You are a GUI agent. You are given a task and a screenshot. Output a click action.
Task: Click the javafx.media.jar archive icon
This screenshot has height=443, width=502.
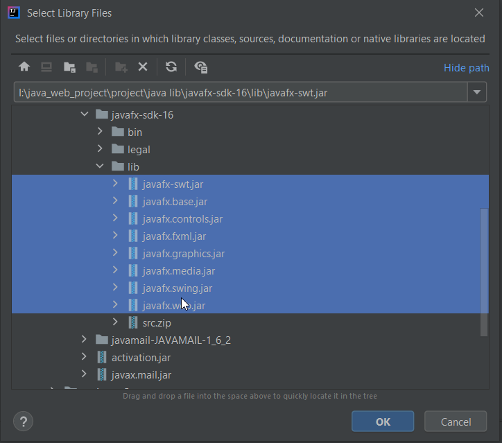[x=133, y=270]
